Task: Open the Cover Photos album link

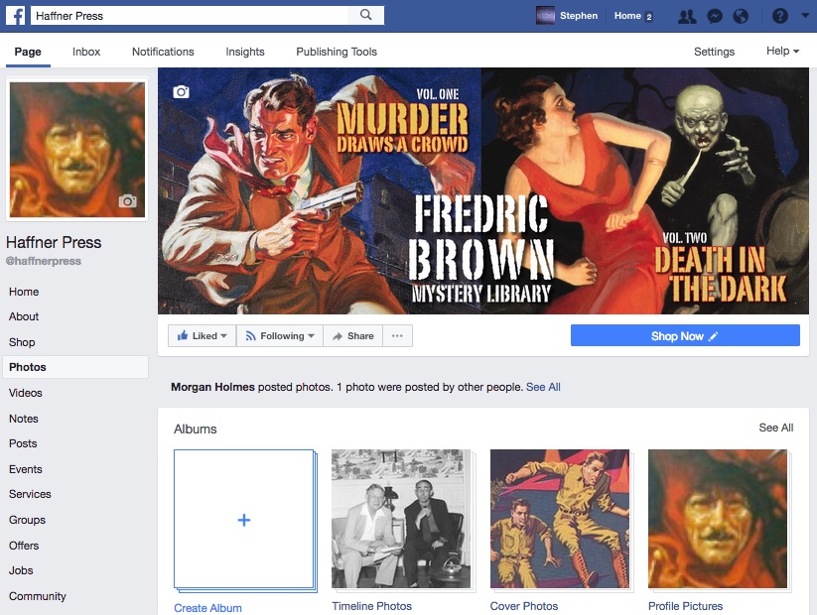Action: 524,606
